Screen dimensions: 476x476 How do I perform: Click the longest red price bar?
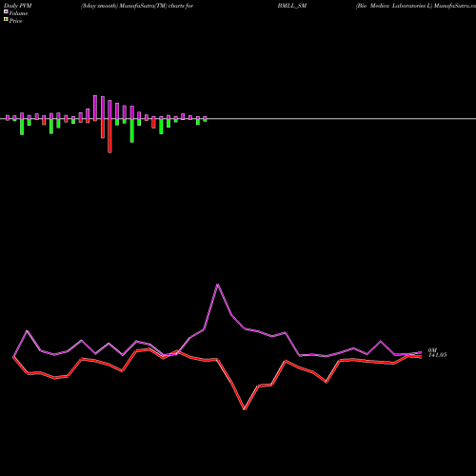(109, 136)
